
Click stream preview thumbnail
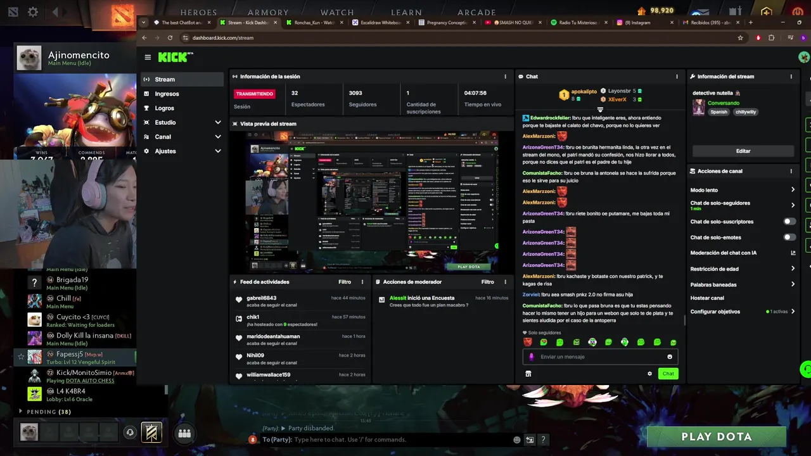pyautogui.click(x=372, y=201)
